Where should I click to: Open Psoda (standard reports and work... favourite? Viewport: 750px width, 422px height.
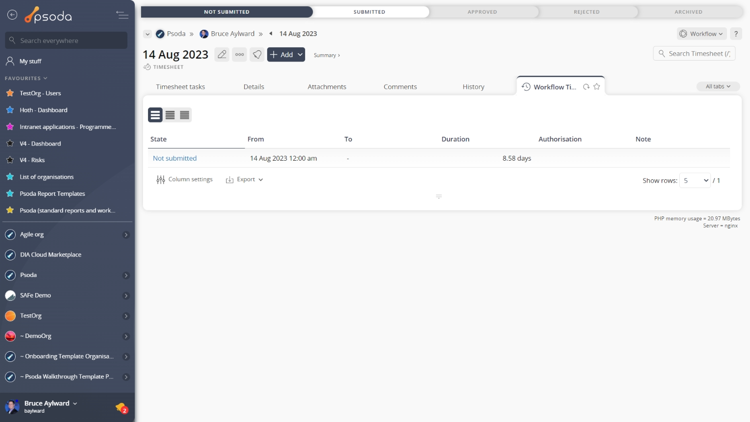pos(67,211)
